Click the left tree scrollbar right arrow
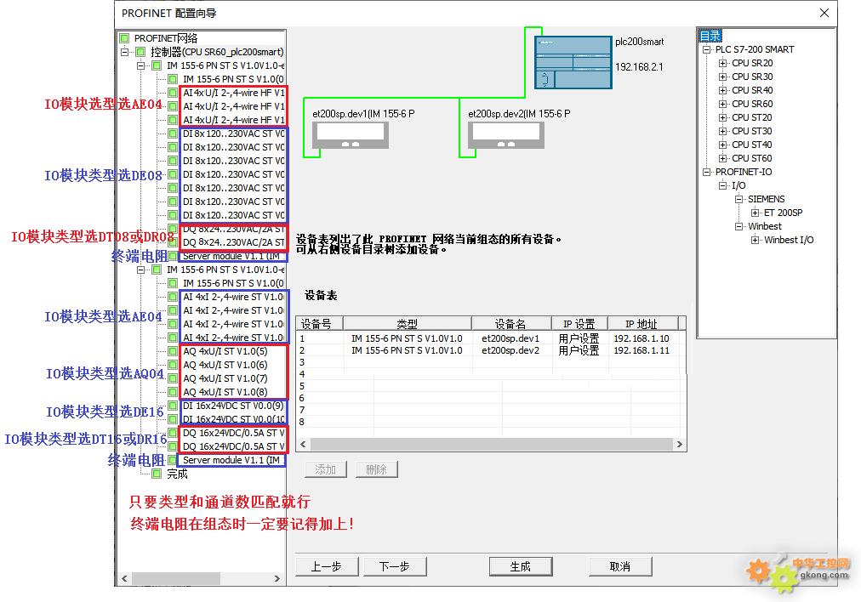This screenshot has width=861, height=602. click(x=277, y=578)
